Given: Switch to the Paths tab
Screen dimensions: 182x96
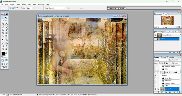Looking at the screenshot, I should tap(164, 57).
